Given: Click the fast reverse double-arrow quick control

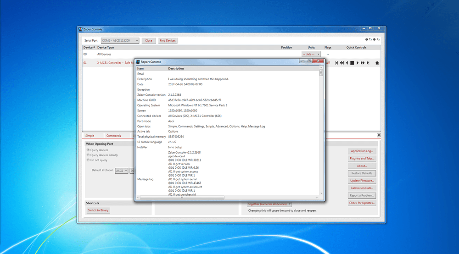Looking at the screenshot, I should point(341,63).
